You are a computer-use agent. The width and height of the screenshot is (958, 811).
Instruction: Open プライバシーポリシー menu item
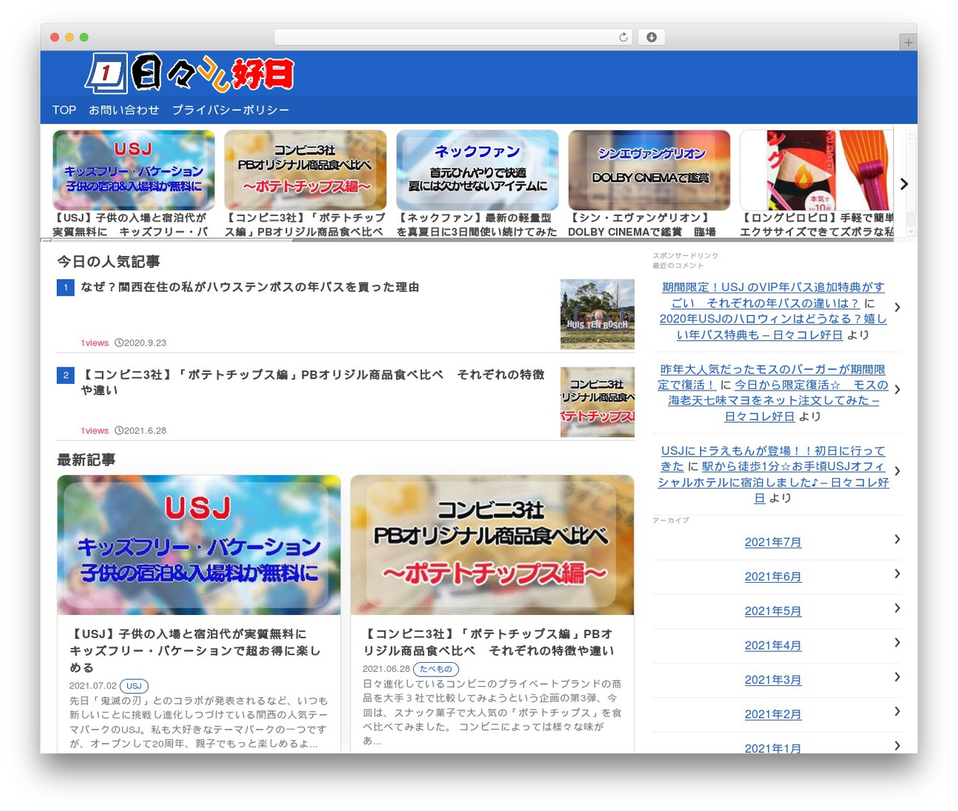(231, 110)
